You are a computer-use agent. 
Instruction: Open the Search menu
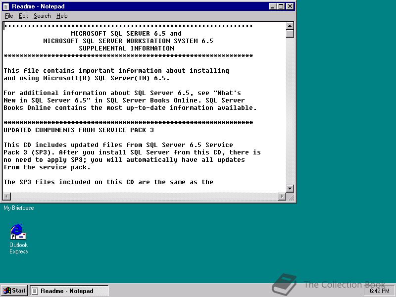(x=42, y=16)
